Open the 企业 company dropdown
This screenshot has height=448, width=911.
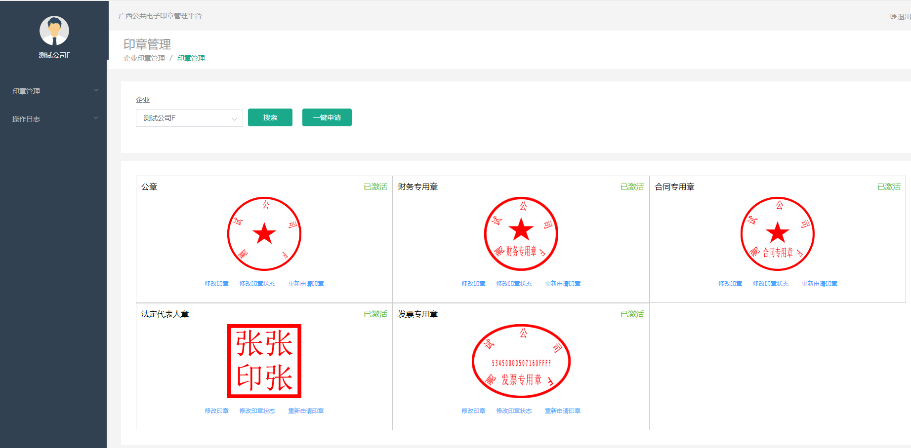189,118
